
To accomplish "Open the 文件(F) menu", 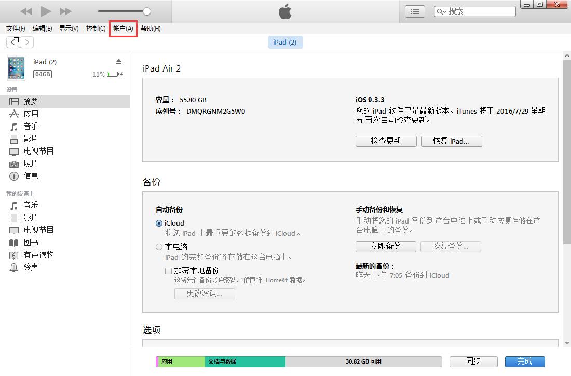I will click(x=16, y=29).
